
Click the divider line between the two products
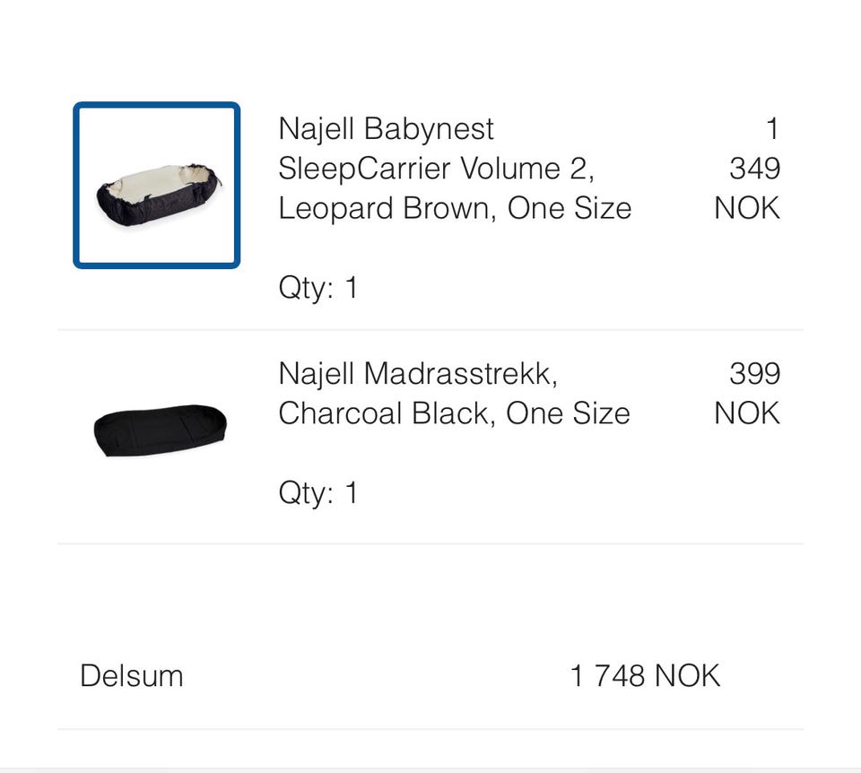(430, 330)
